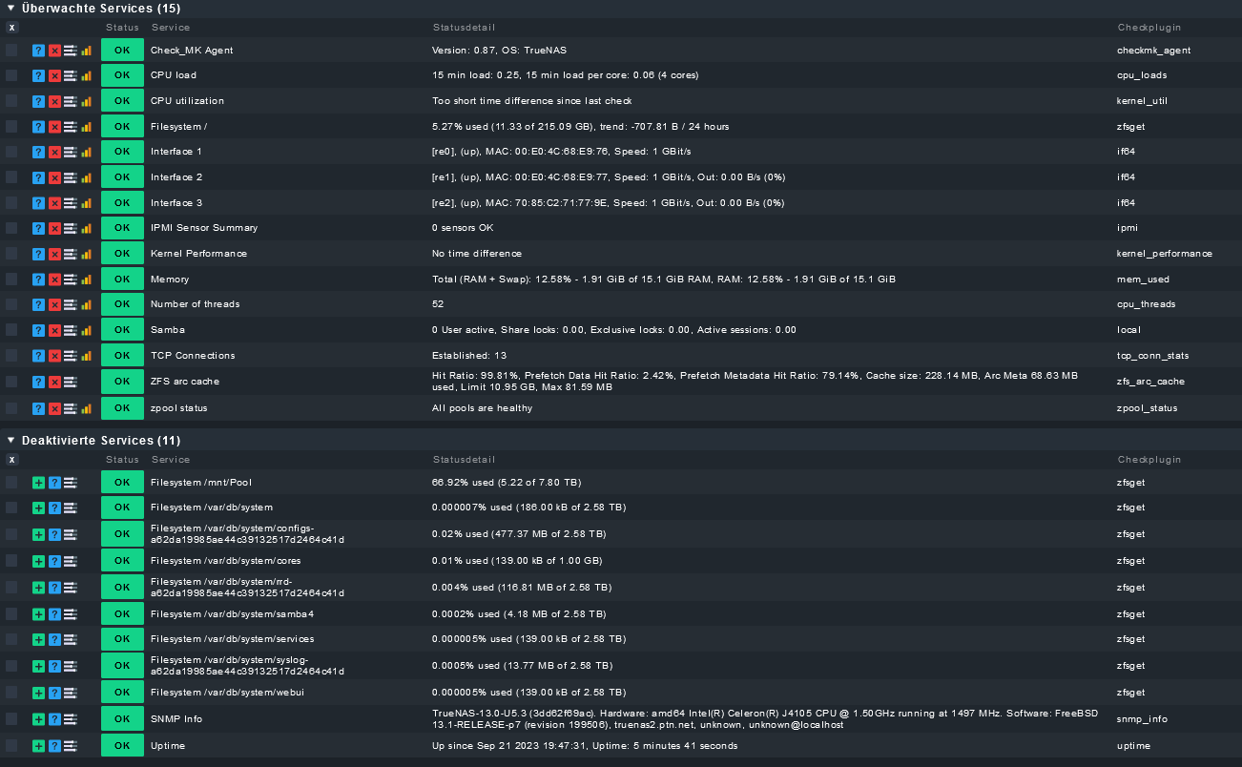Viewport: 1242px width, 767px height.
Task: Tick the checkbox for Interface 1
Action: 11,152
